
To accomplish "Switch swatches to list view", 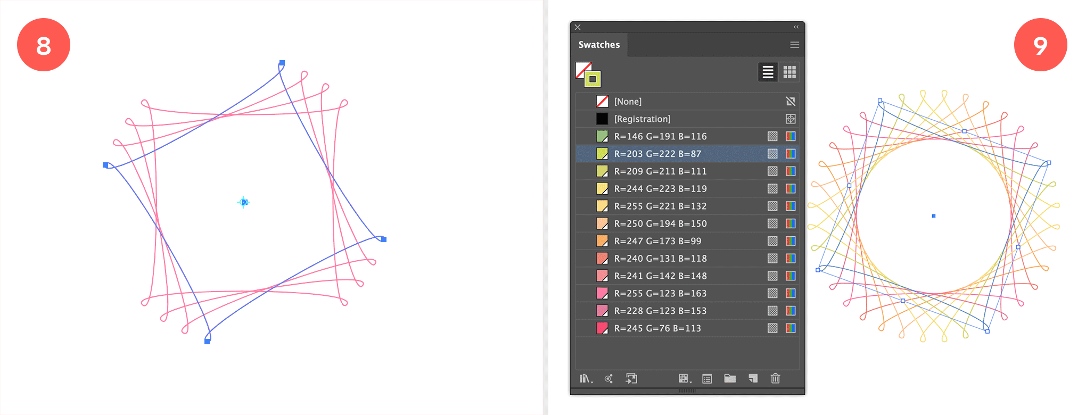I will click(768, 72).
